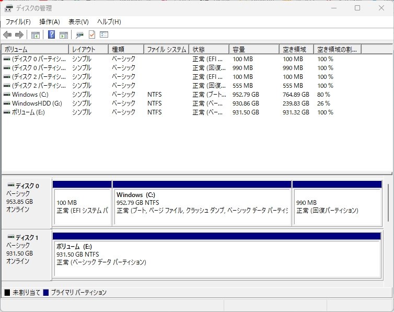Click the settings list toolbar icon
394x312 pixels.
coord(104,34)
